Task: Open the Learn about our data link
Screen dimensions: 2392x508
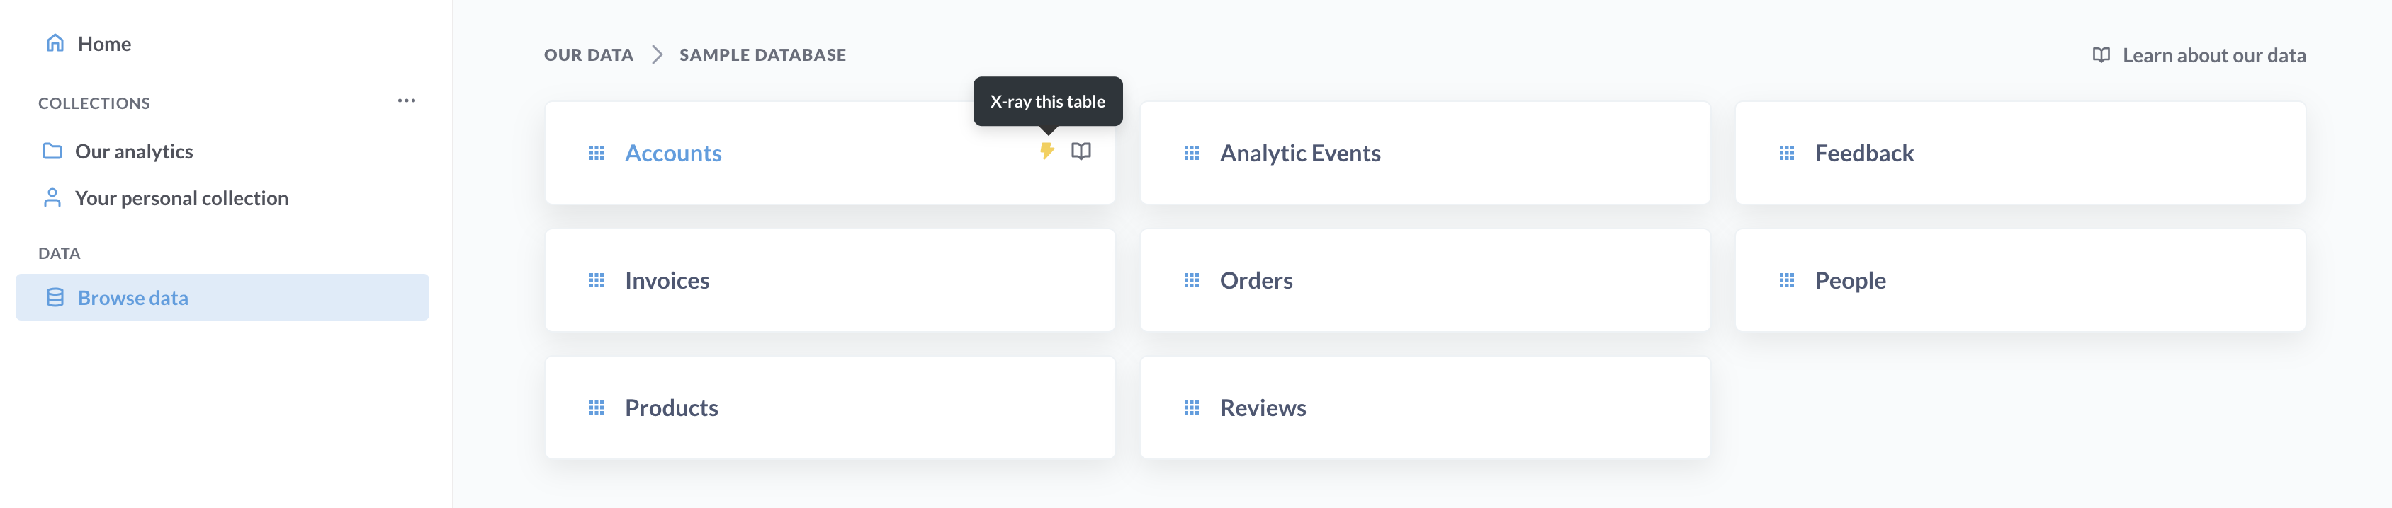Action: pyautogui.click(x=2213, y=56)
